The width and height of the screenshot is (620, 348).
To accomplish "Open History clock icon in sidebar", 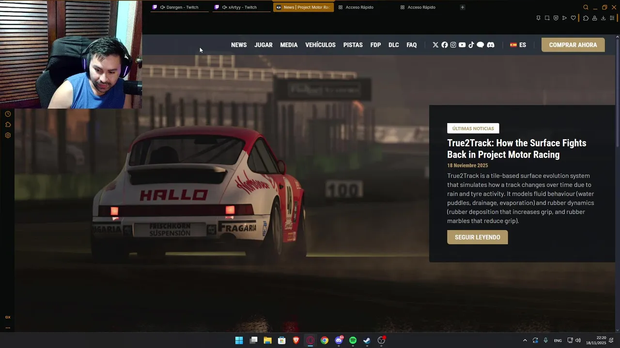I will 8,114.
